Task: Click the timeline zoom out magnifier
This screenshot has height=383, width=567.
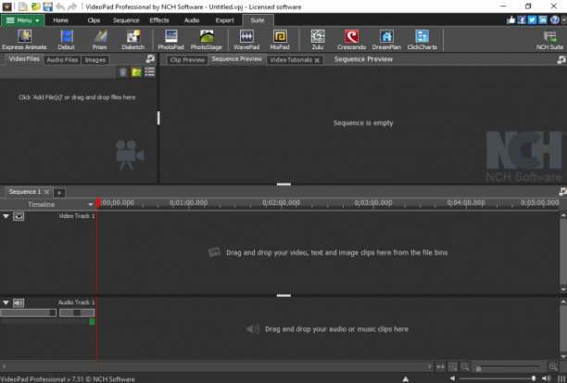Action: (465, 367)
